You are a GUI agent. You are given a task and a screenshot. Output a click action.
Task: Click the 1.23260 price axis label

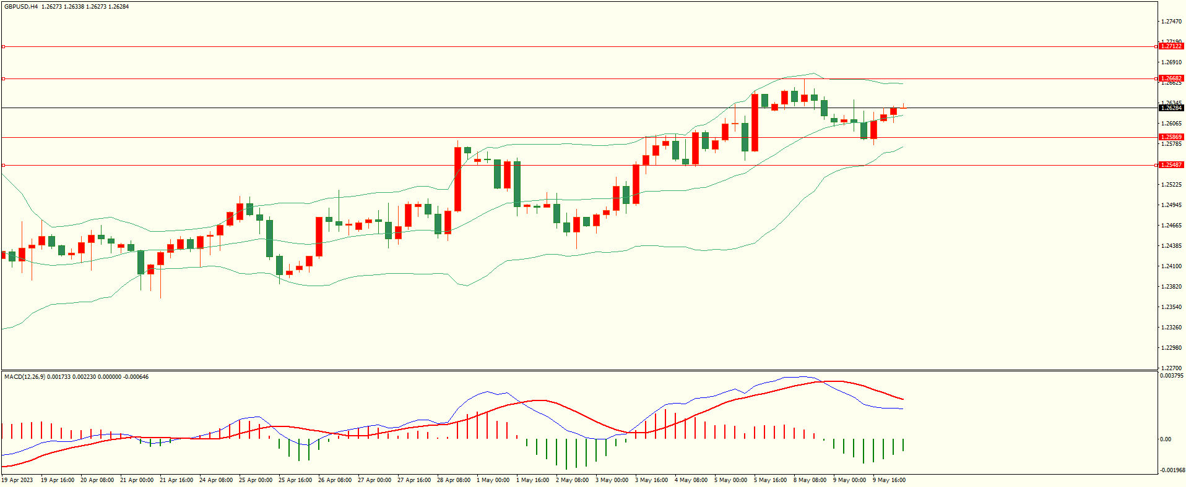[1171, 328]
